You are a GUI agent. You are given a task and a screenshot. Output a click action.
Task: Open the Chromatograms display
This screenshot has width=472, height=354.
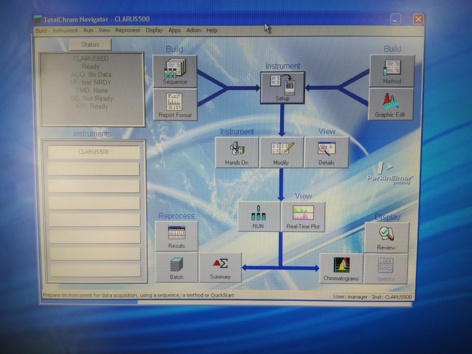click(x=341, y=269)
